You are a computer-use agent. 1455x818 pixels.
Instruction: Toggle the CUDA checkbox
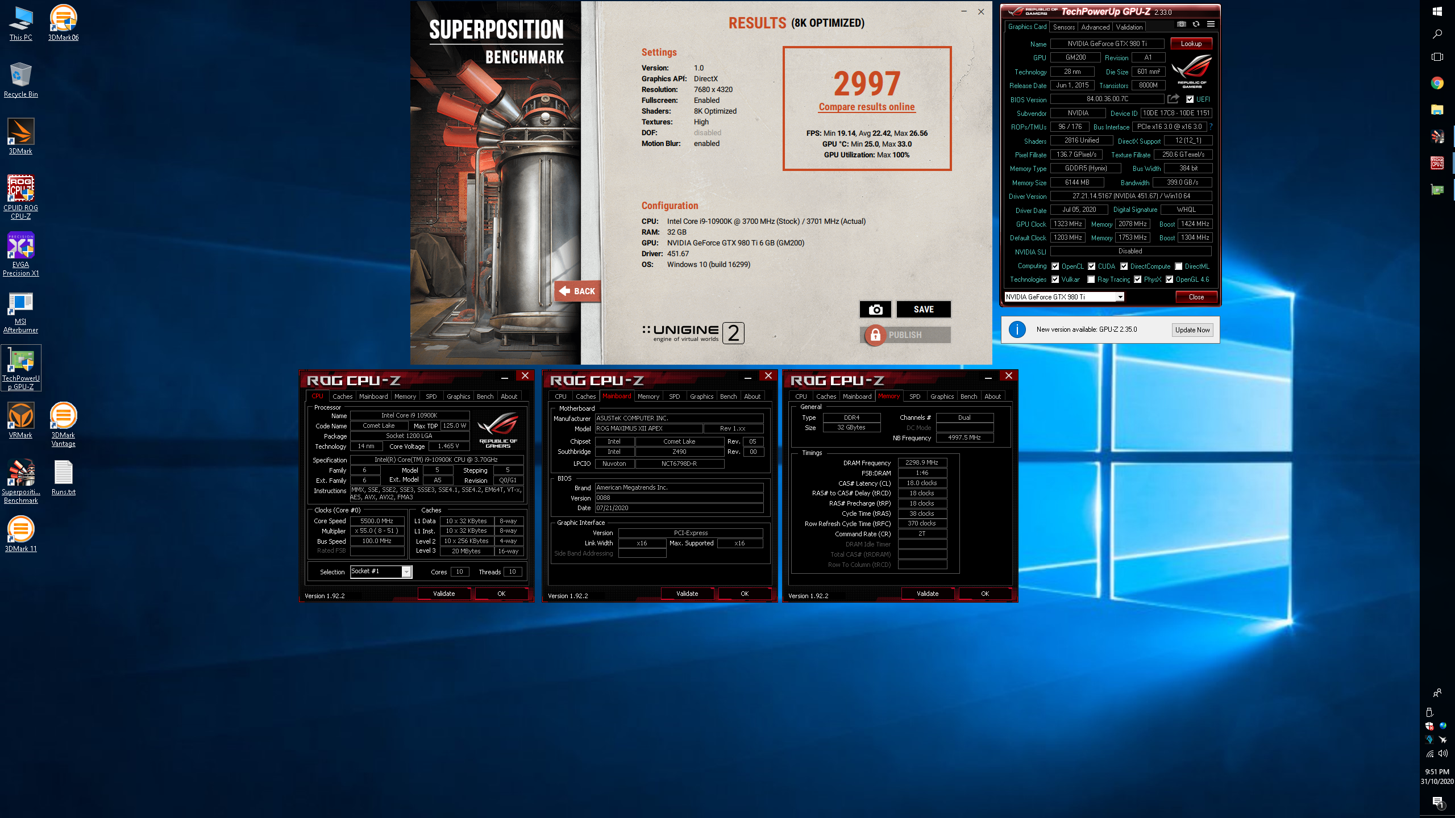click(x=1092, y=266)
